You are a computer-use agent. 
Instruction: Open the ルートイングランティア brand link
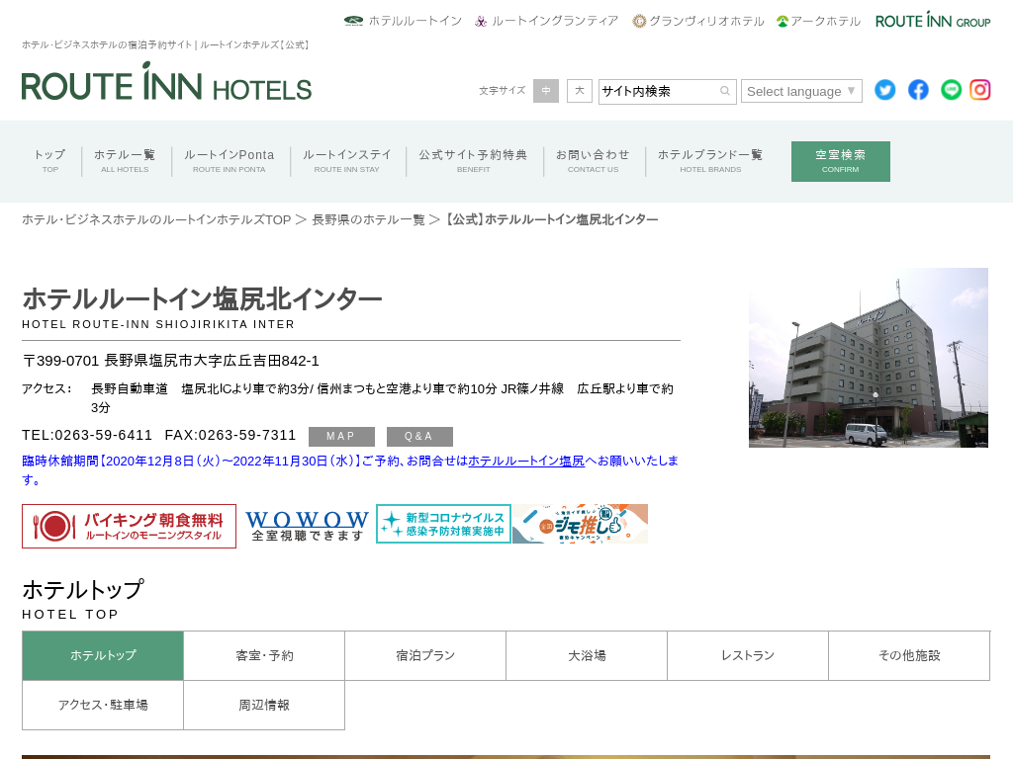tap(546, 22)
